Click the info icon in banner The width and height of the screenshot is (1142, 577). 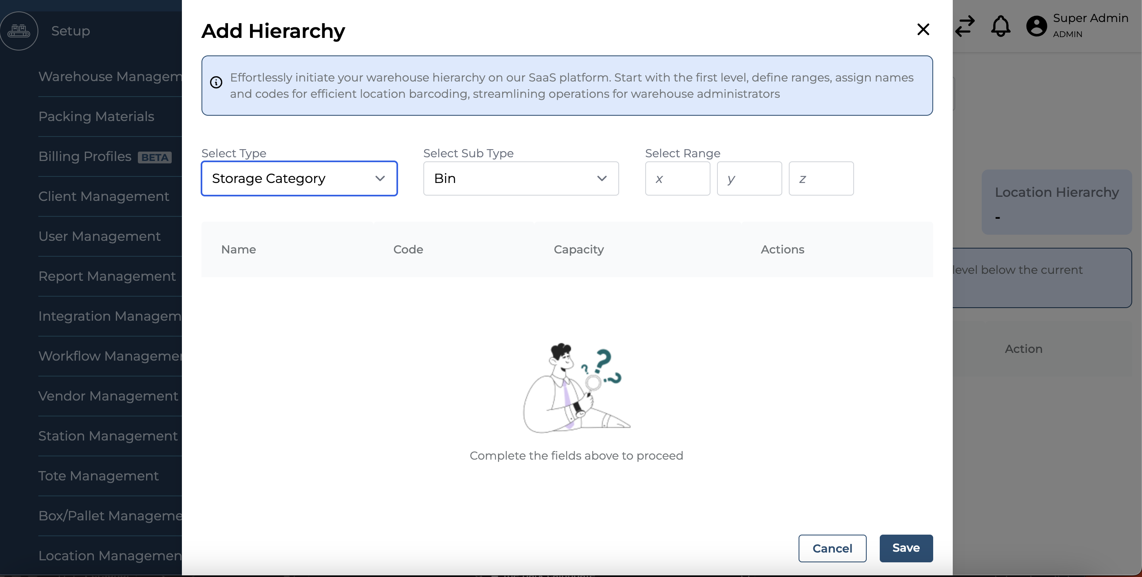(x=216, y=82)
